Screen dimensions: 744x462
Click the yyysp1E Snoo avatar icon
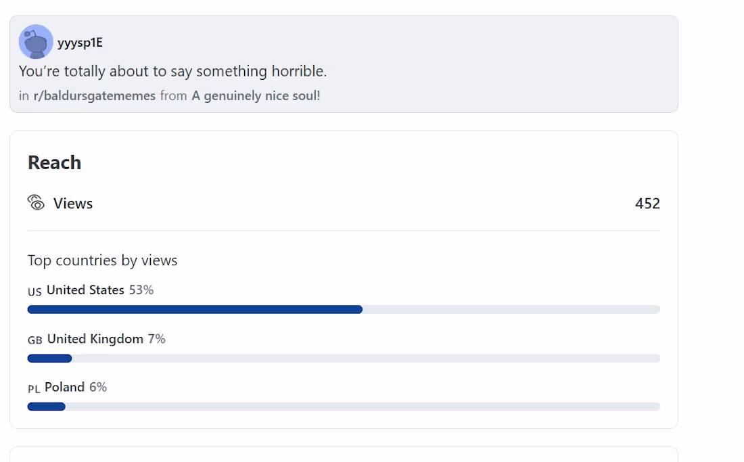36,42
